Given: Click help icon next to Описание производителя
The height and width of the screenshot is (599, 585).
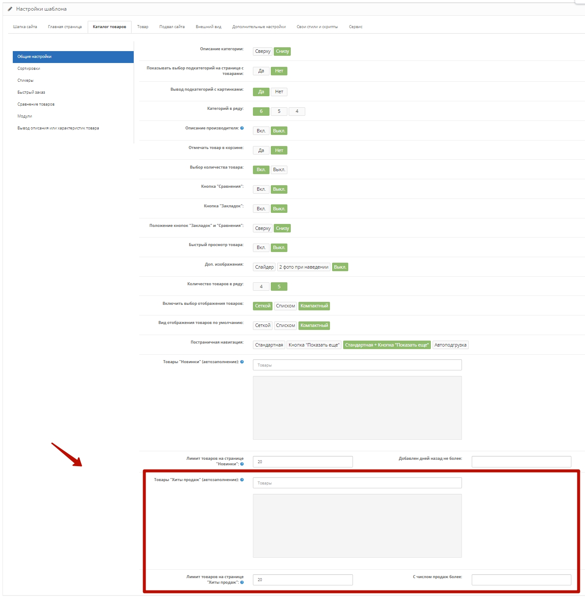Looking at the screenshot, I should coord(242,128).
